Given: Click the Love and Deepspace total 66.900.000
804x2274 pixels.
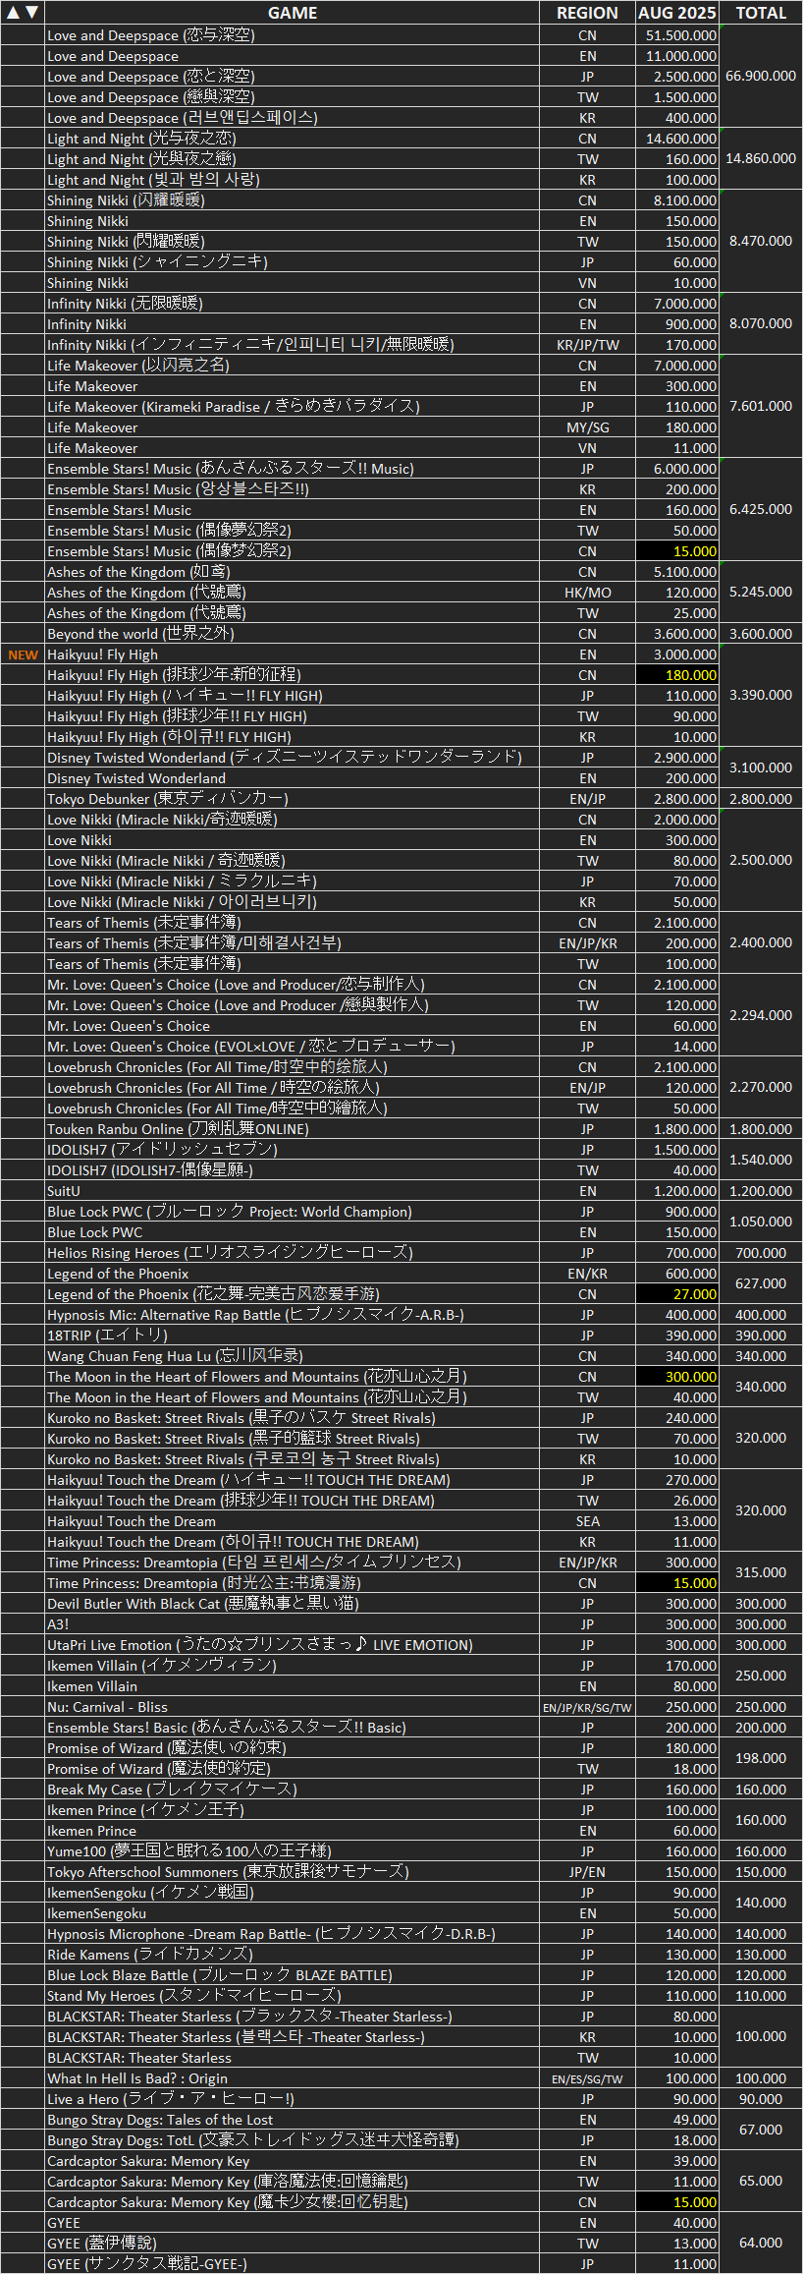Looking at the screenshot, I should tap(761, 76).
